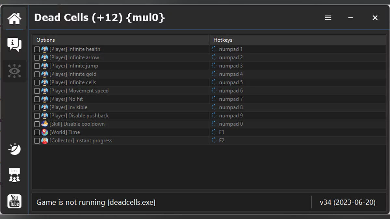This screenshot has width=390, height=219.
Task: Click player icon beside Disable pushback
Action: 45,116
